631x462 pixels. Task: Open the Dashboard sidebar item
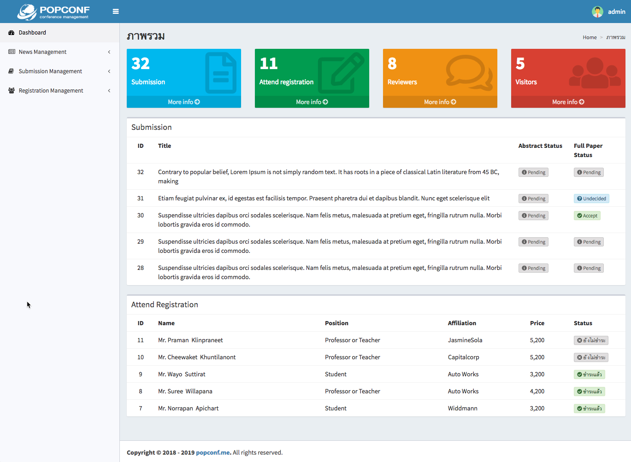point(32,33)
